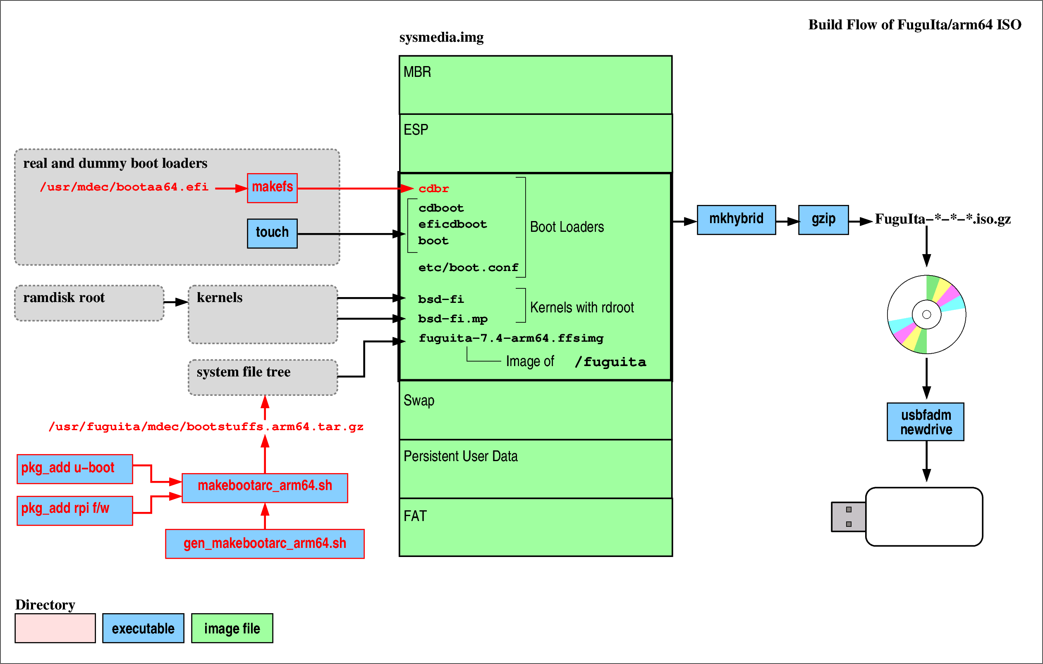Click the pkg_add rpi f/w box
Screen dimensions: 1043x664
click(x=74, y=510)
